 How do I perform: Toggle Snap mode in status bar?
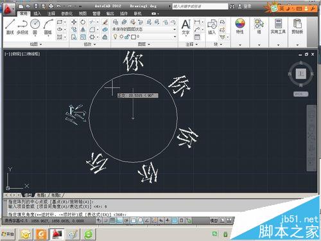[x=106, y=220]
